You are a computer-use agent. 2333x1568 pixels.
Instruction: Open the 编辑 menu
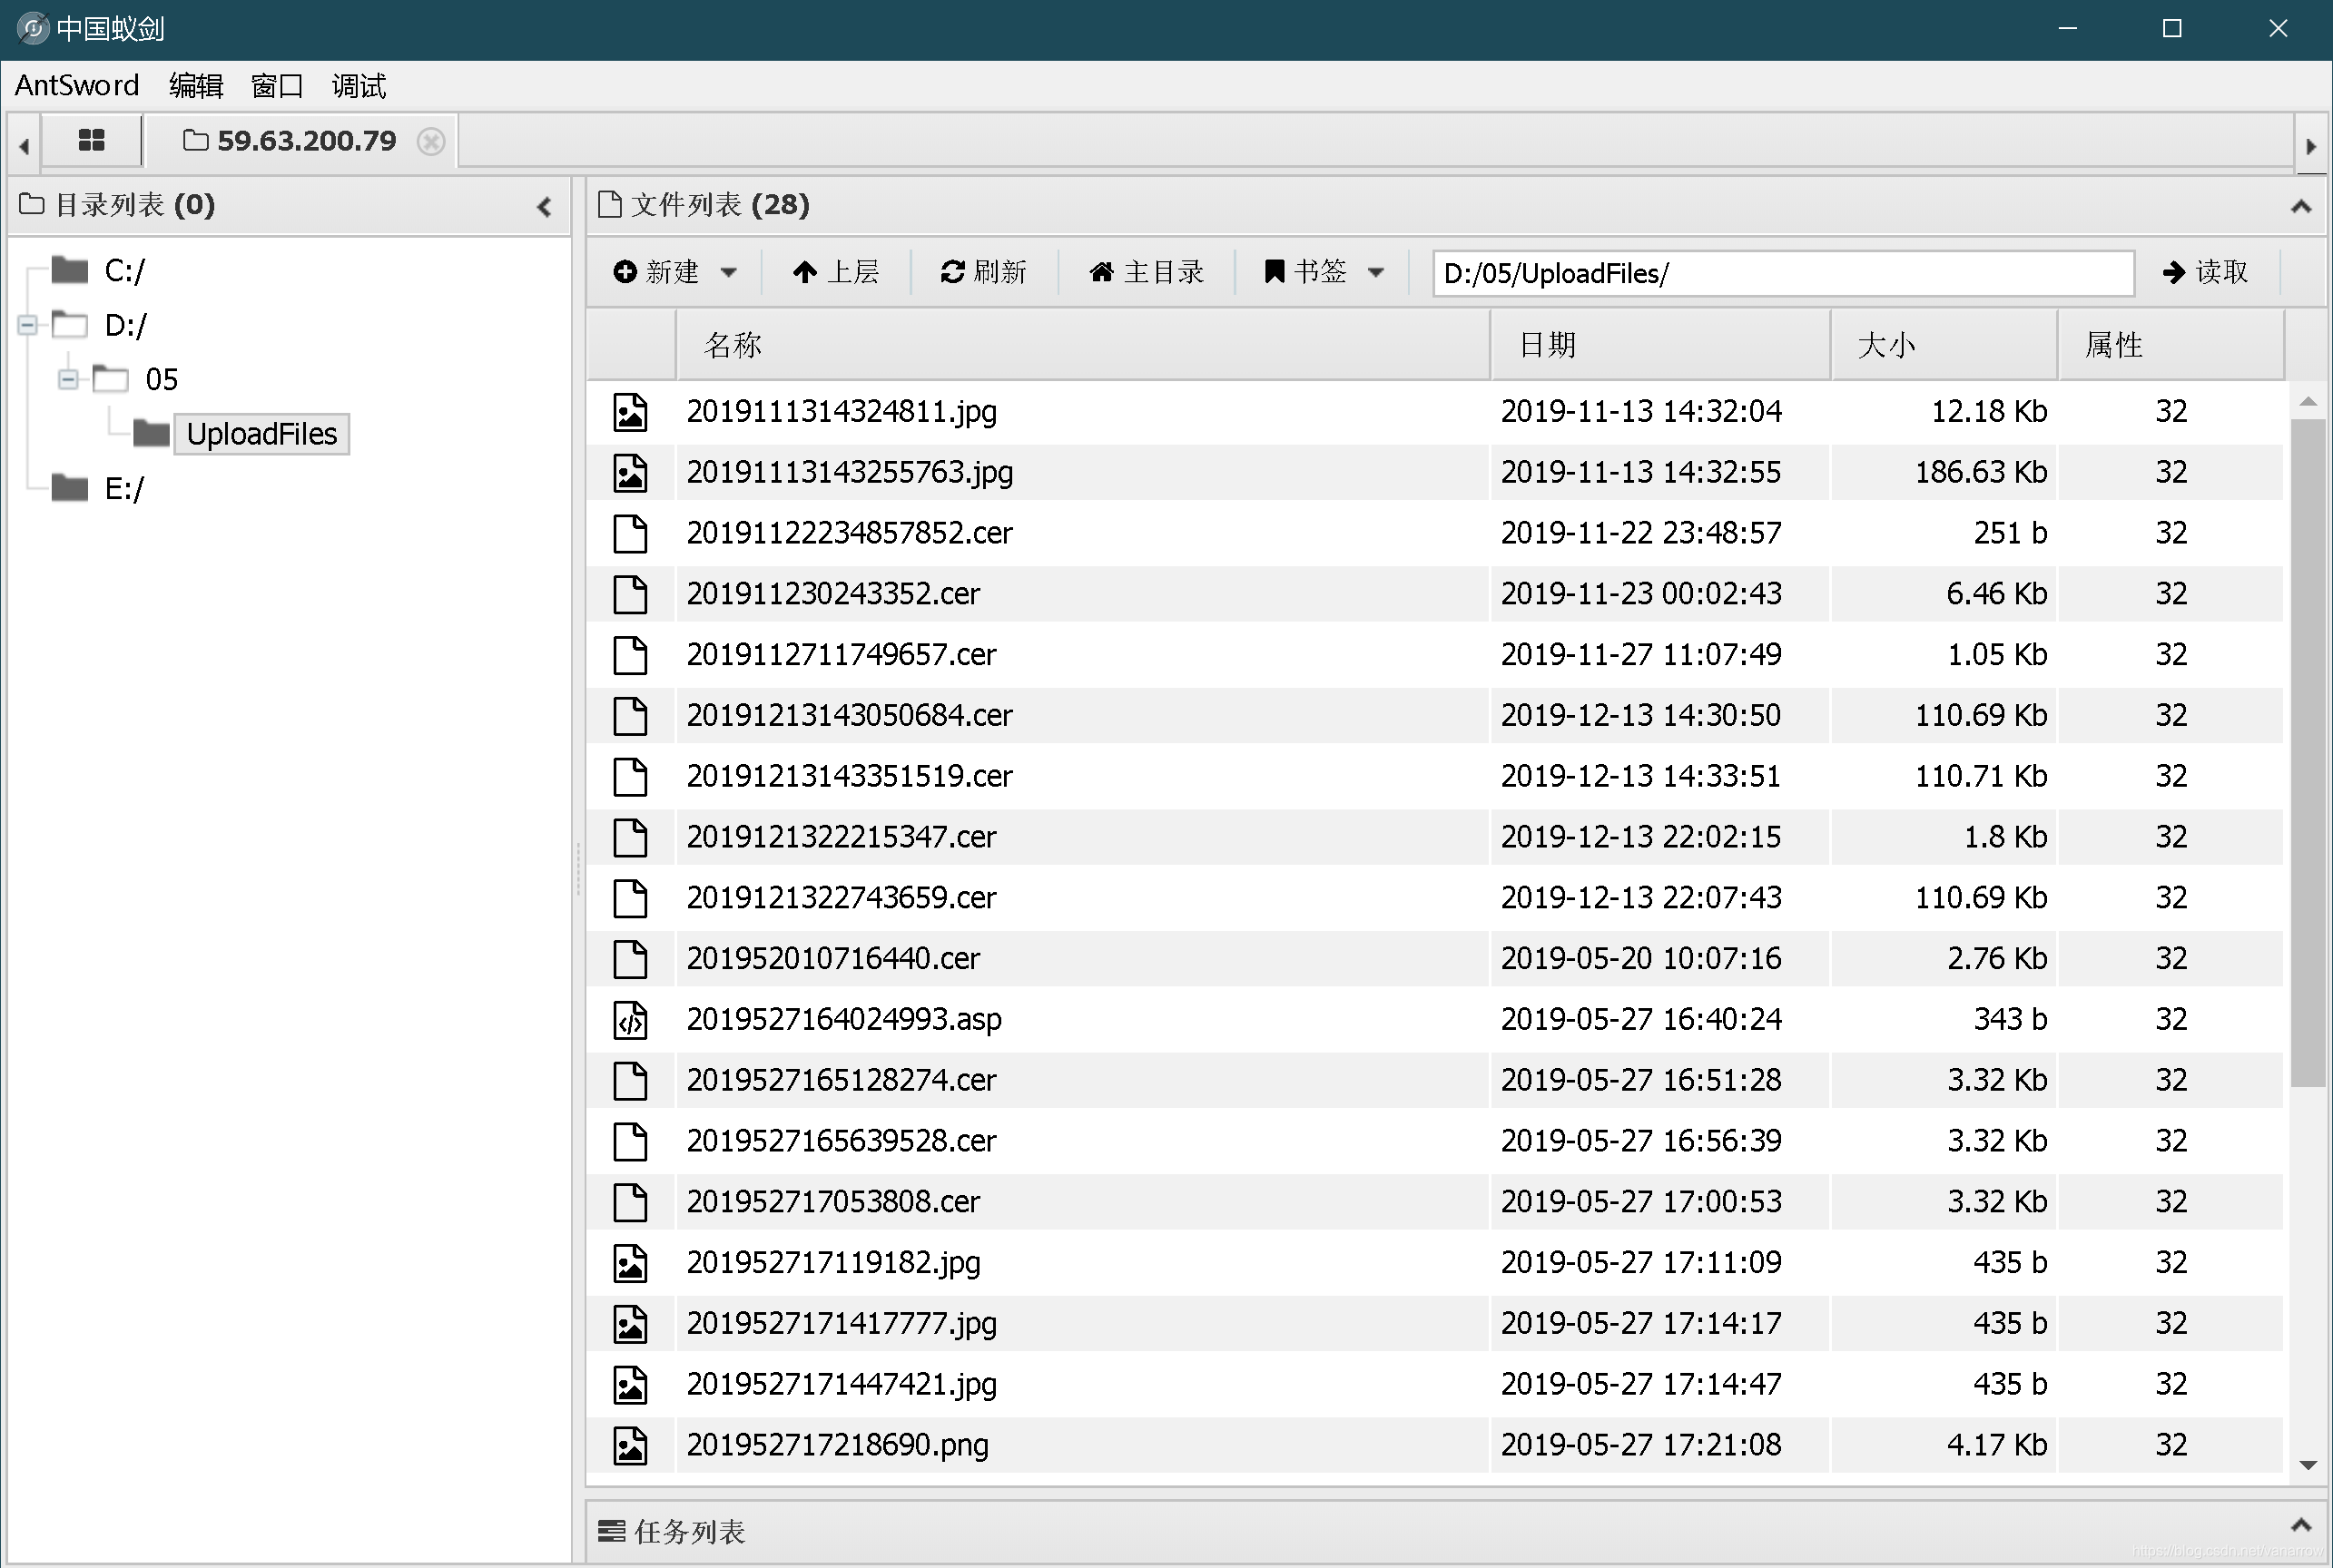196,86
